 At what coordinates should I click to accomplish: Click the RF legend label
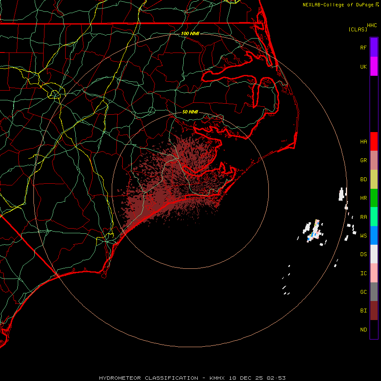click(363, 47)
